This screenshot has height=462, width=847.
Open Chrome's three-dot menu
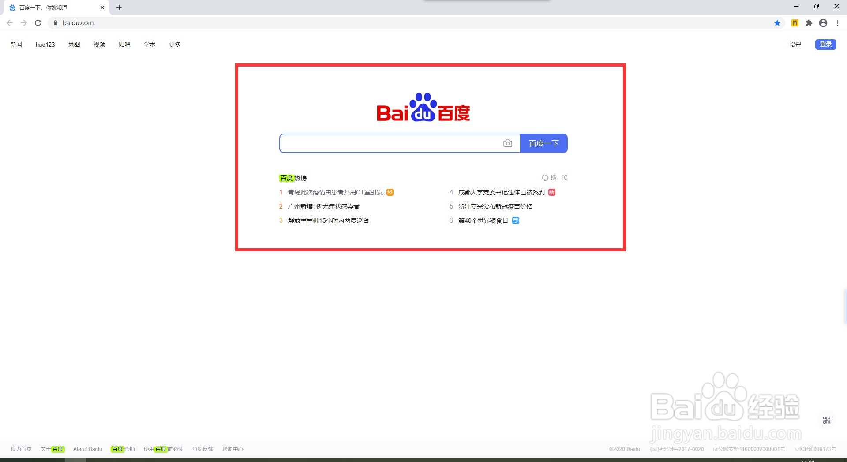coord(837,23)
